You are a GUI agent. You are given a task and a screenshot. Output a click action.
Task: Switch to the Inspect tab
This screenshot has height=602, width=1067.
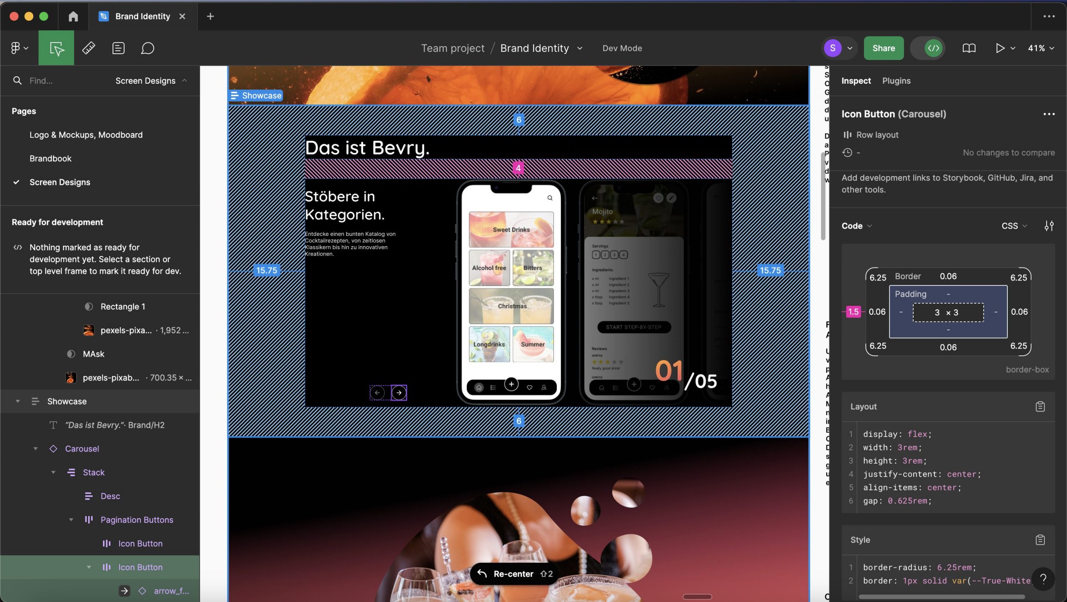[856, 80]
